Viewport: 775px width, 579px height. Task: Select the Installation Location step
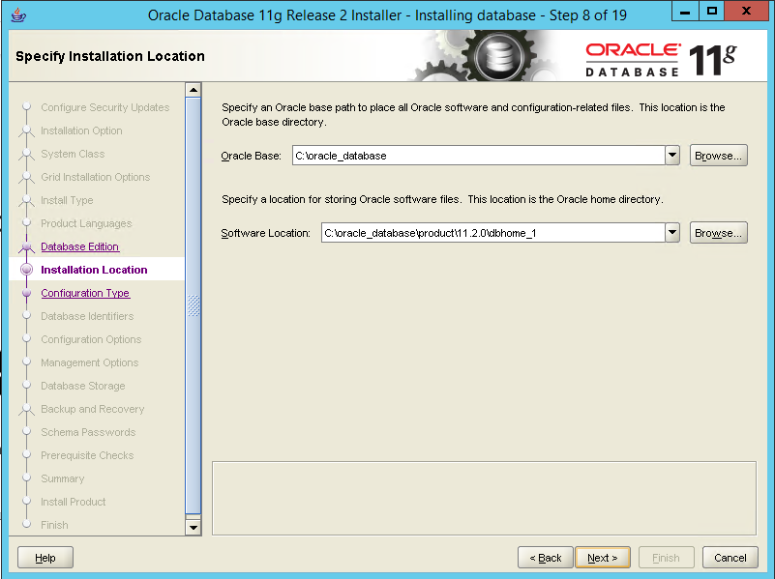(94, 270)
